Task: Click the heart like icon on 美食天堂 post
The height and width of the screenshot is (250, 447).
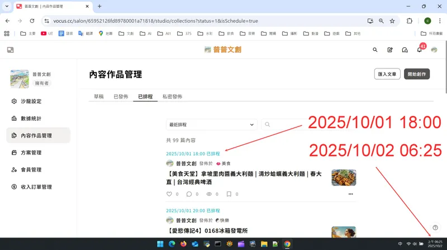Action: [169, 194]
